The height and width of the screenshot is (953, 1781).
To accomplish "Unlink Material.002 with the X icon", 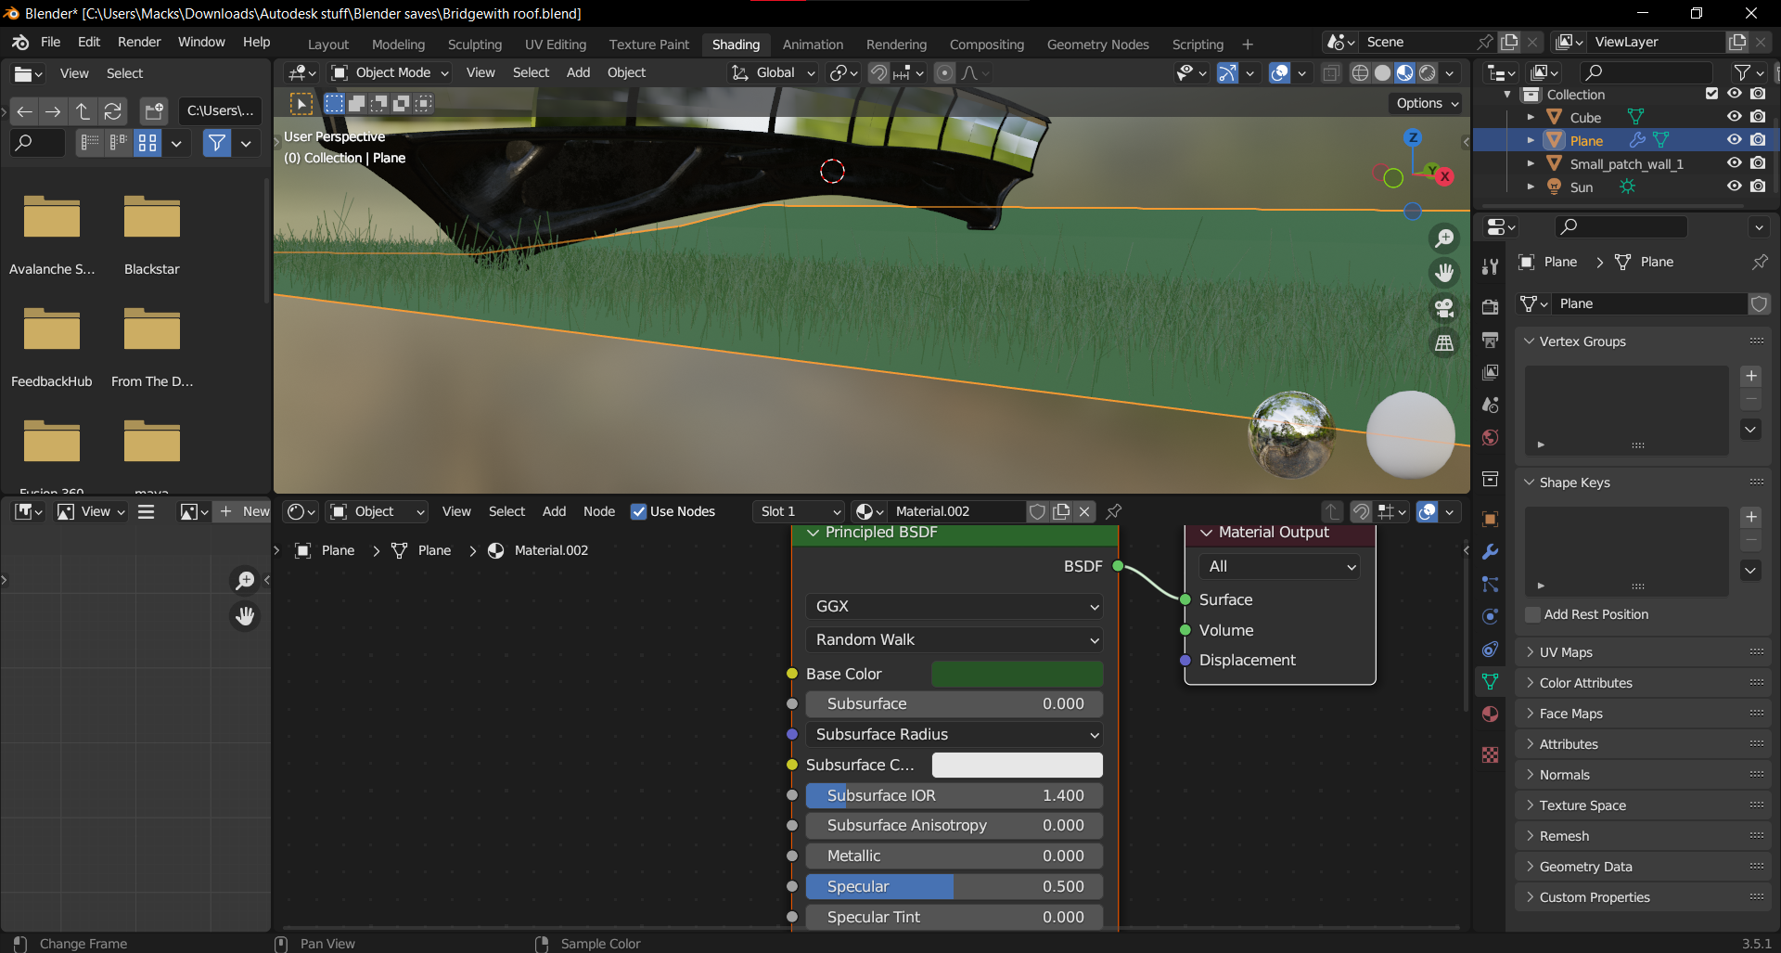I will pyautogui.click(x=1084, y=511).
